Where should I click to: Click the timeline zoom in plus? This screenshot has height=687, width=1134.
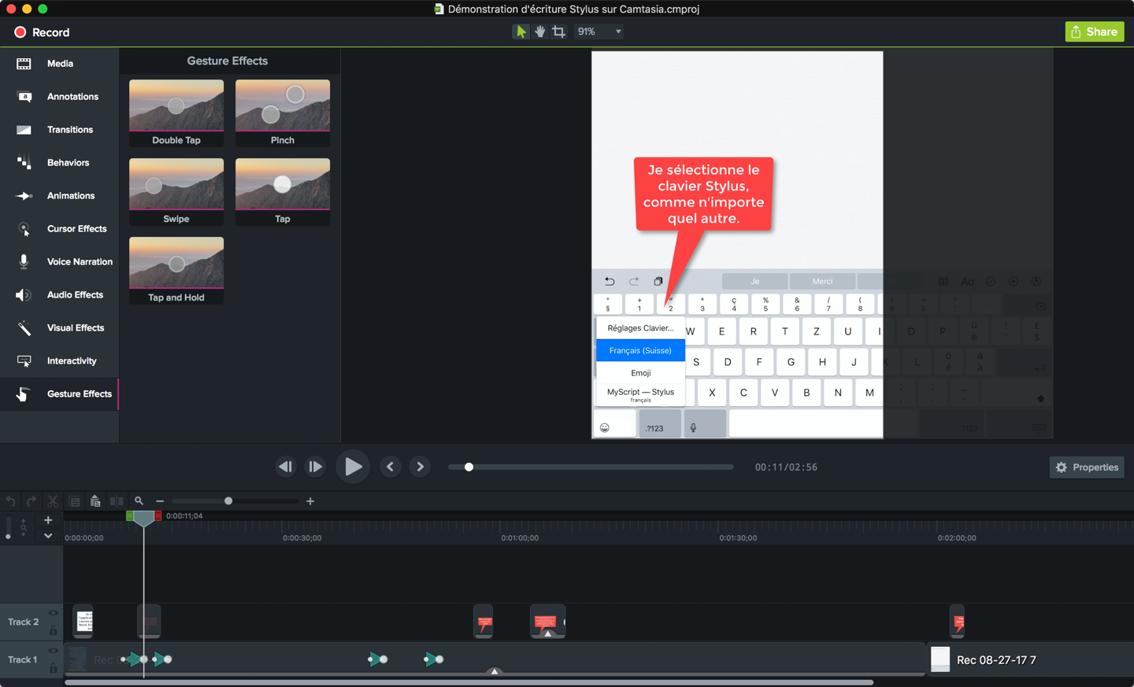[310, 501]
